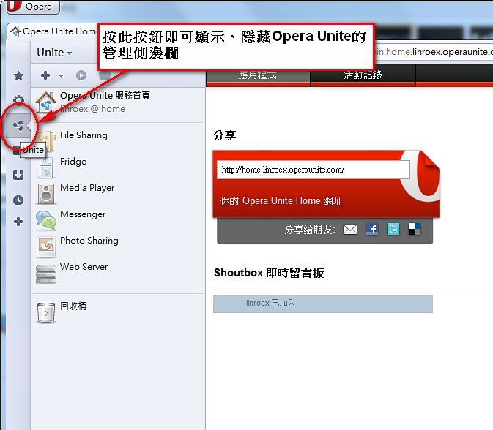The height and width of the screenshot is (430, 493).
Task: Click the Unite toolbar add (+) button
Action: tap(45, 75)
